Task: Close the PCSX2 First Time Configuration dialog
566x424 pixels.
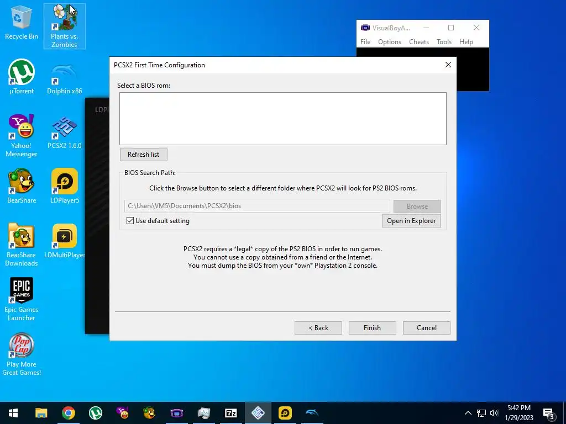Action: [448, 65]
